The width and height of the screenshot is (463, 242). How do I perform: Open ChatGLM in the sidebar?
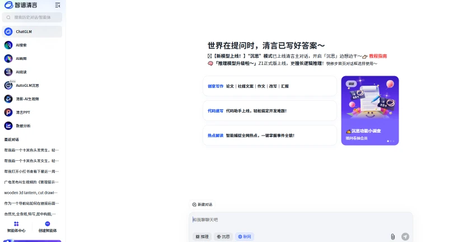coord(32,31)
